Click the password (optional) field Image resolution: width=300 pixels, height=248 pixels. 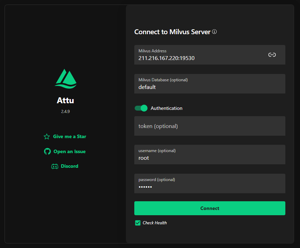click(x=210, y=183)
